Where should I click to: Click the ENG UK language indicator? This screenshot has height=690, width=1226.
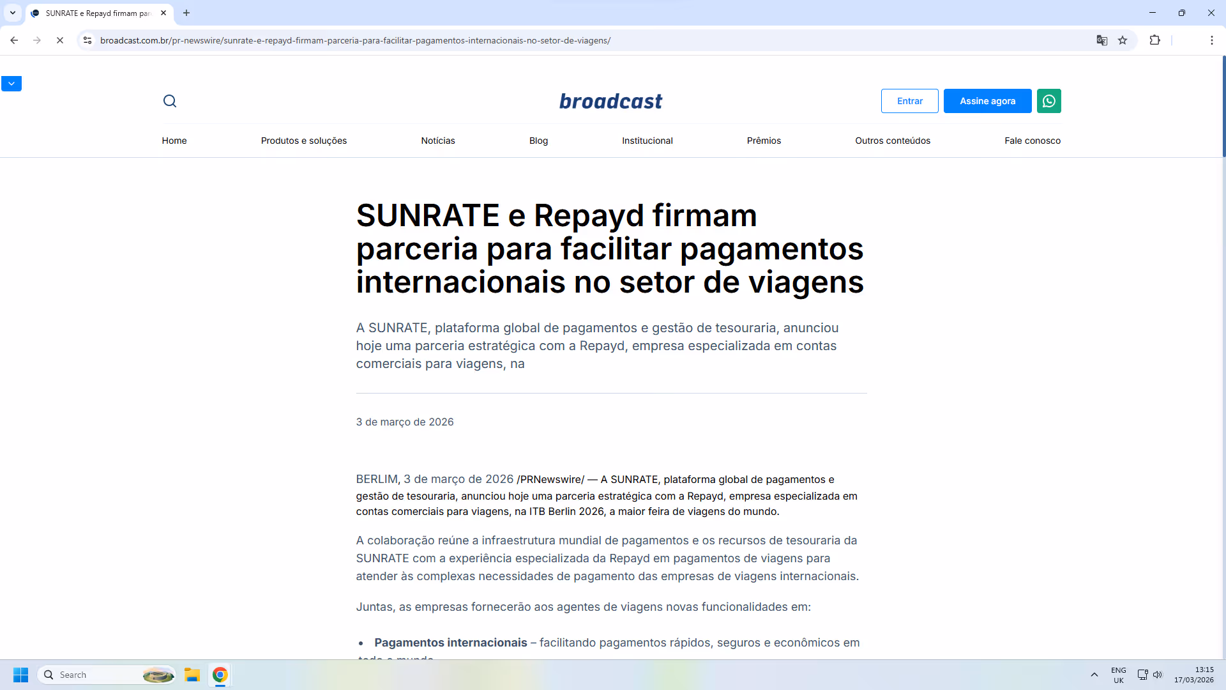(x=1119, y=675)
